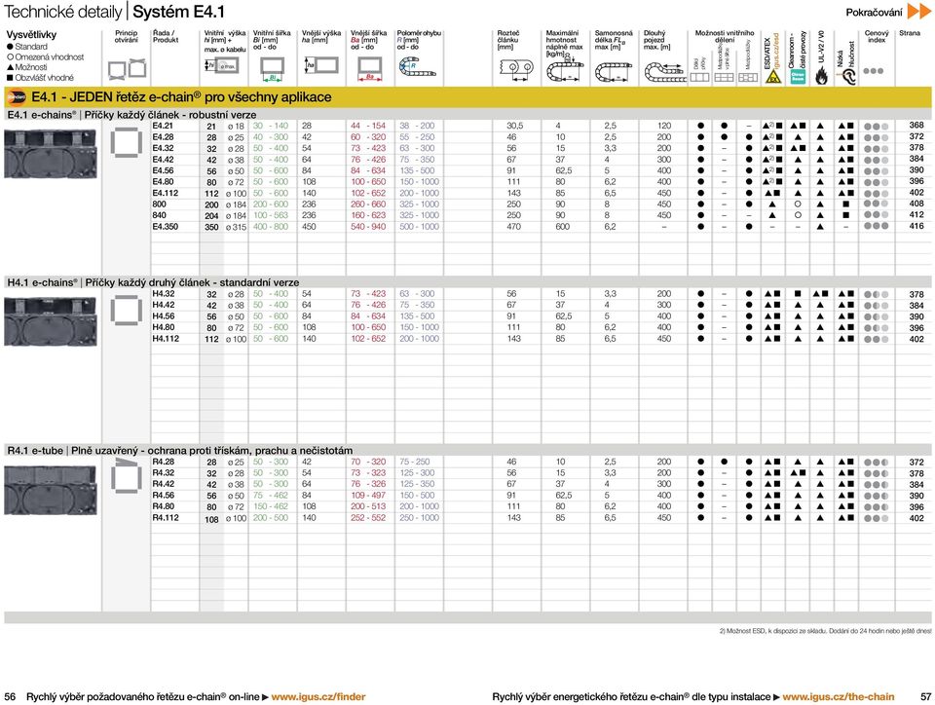Select the product name E4.21
This screenshot has height=705, width=935.
point(163,126)
